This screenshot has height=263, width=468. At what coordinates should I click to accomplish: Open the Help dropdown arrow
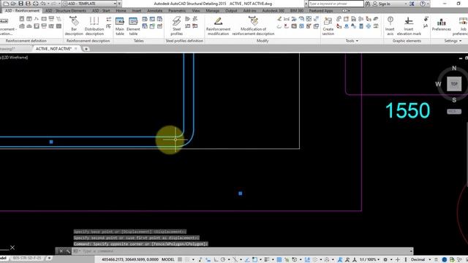click(x=428, y=4)
